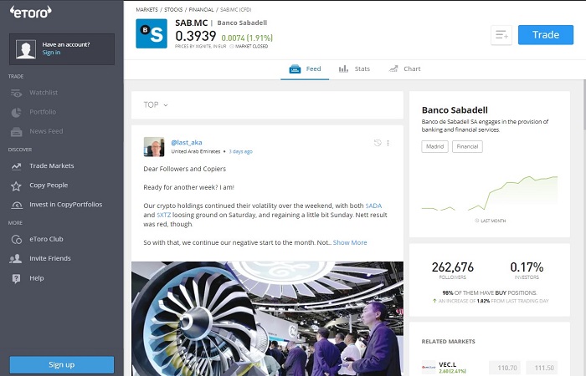
Task: Click the post history icon
Action: (378, 143)
